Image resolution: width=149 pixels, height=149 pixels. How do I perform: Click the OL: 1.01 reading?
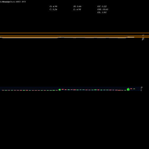102,13
